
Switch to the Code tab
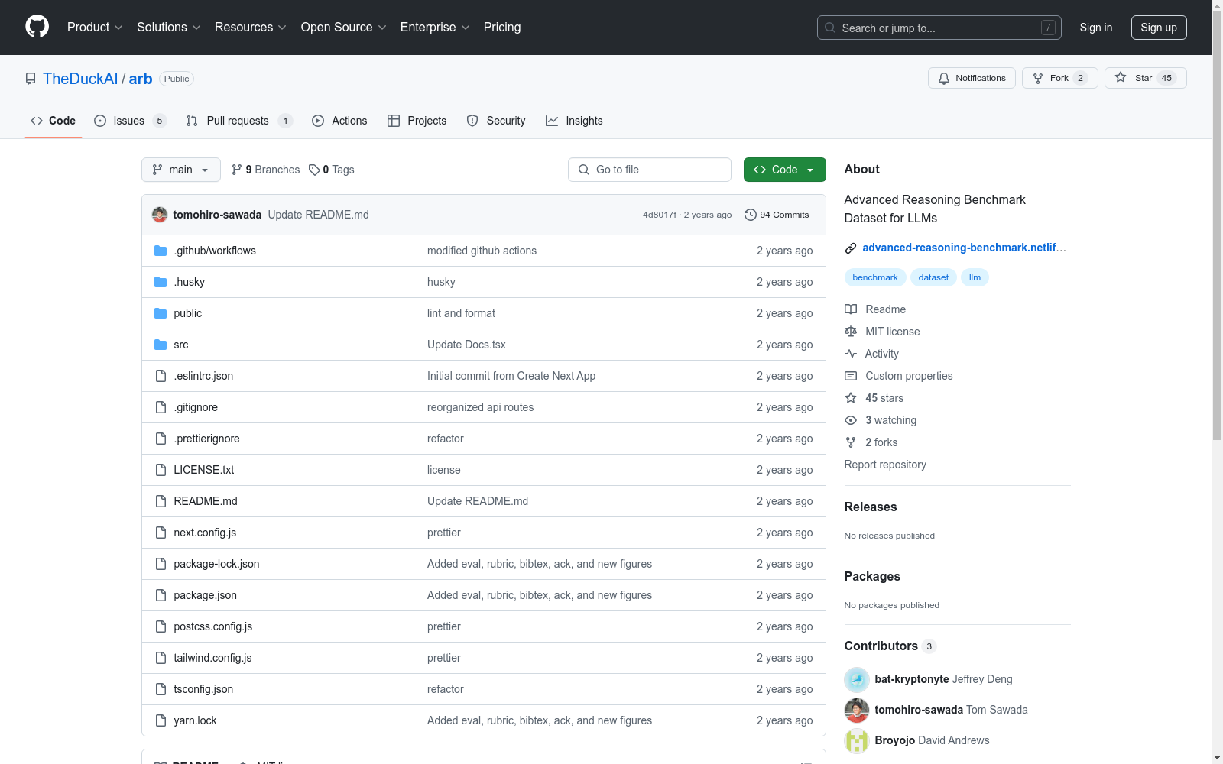coord(54,121)
